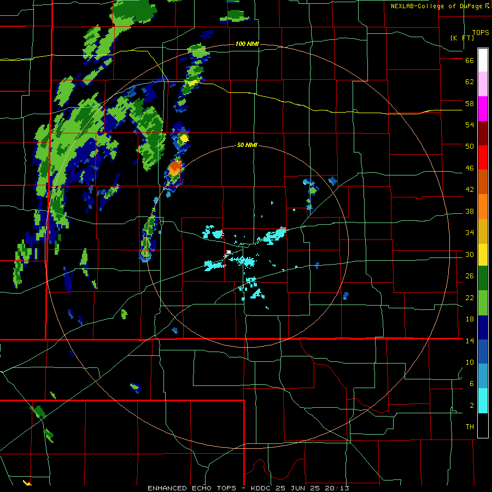Select the 38 legend value
Image resolution: width=492 pixels, height=492 pixels.
470,212
